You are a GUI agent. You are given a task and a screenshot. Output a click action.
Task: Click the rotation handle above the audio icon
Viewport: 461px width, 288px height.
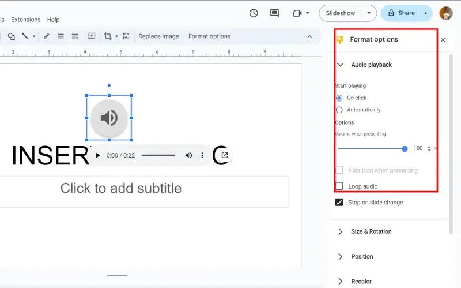click(109, 85)
